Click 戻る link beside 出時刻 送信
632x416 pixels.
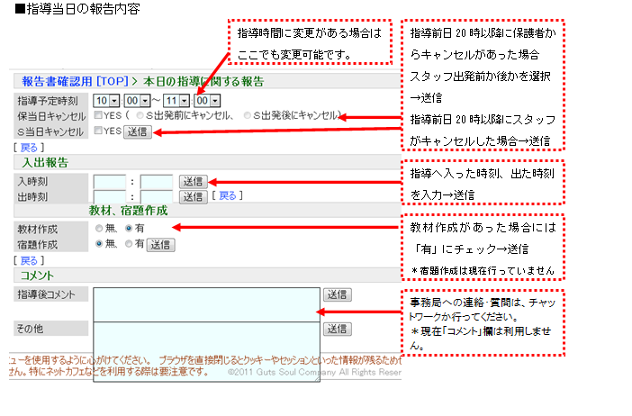228,195
